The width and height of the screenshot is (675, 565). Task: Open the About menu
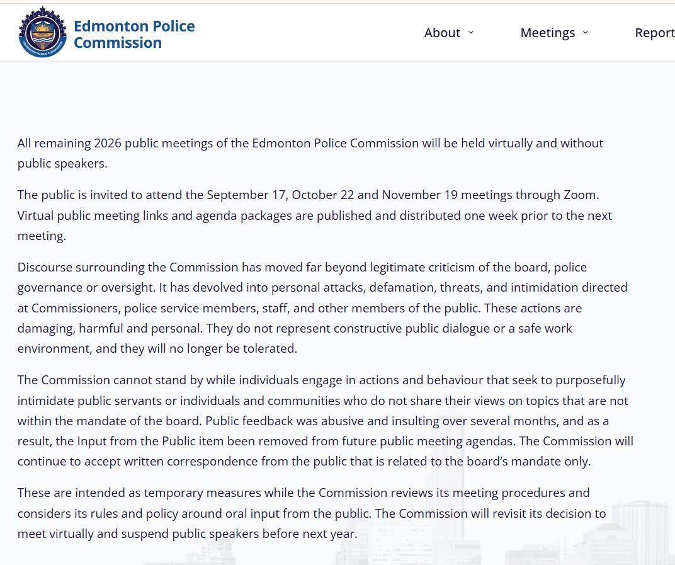pyautogui.click(x=442, y=33)
